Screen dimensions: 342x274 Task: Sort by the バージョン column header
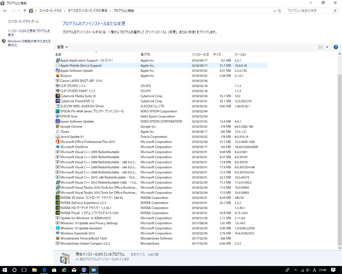coord(250,54)
